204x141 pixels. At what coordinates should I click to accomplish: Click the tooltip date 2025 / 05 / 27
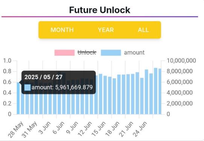(x=43, y=77)
